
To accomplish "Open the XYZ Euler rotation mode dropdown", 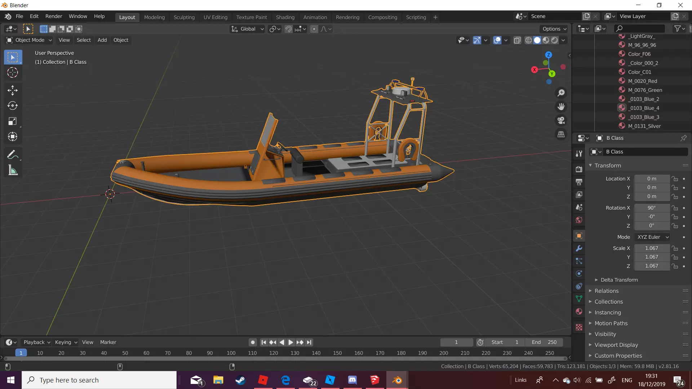I will [652, 237].
